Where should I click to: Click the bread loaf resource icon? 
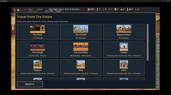[130, 9]
